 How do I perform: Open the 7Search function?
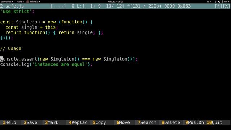point(147,123)
